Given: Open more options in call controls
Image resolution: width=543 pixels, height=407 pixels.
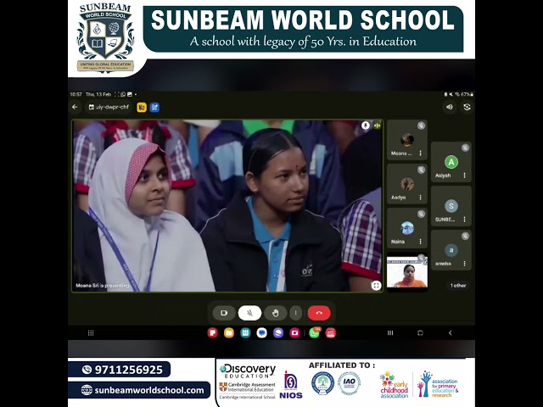Looking at the screenshot, I should pos(295,313).
